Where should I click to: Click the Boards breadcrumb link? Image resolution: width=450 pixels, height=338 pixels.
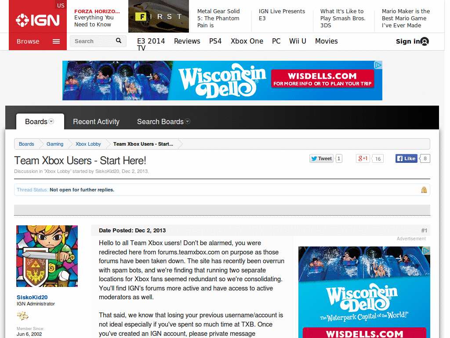click(x=26, y=144)
